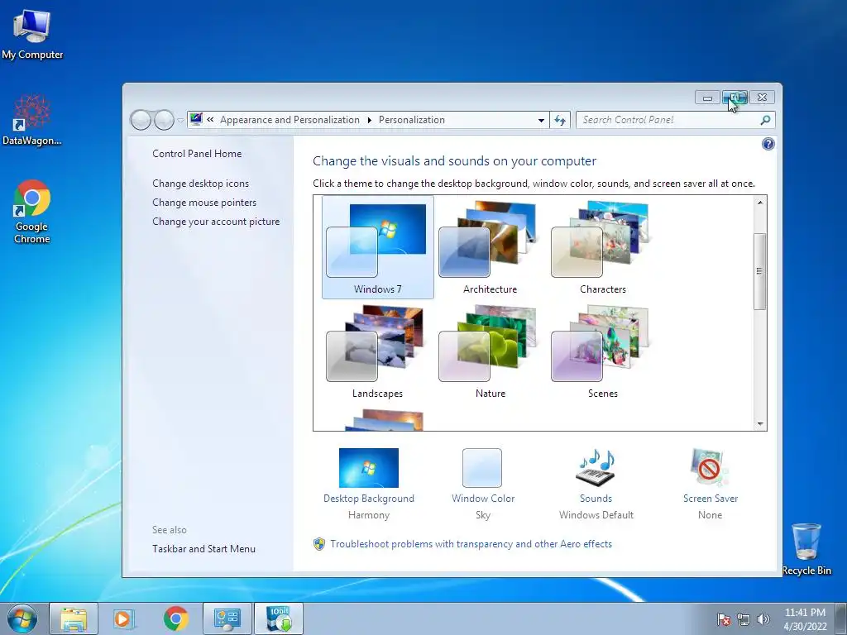Image resolution: width=847 pixels, height=635 pixels.
Task: Launch Windows Media Player from the taskbar
Action: tap(124, 618)
